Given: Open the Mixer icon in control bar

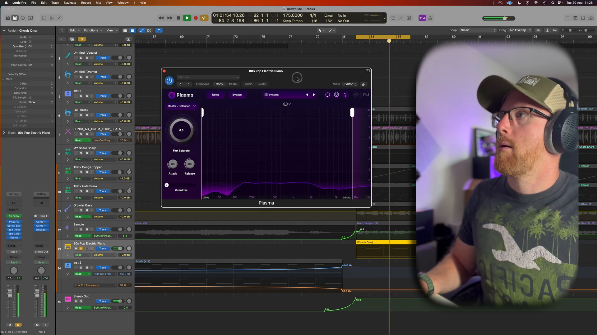Looking at the screenshot, I should (x=52, y=18).
